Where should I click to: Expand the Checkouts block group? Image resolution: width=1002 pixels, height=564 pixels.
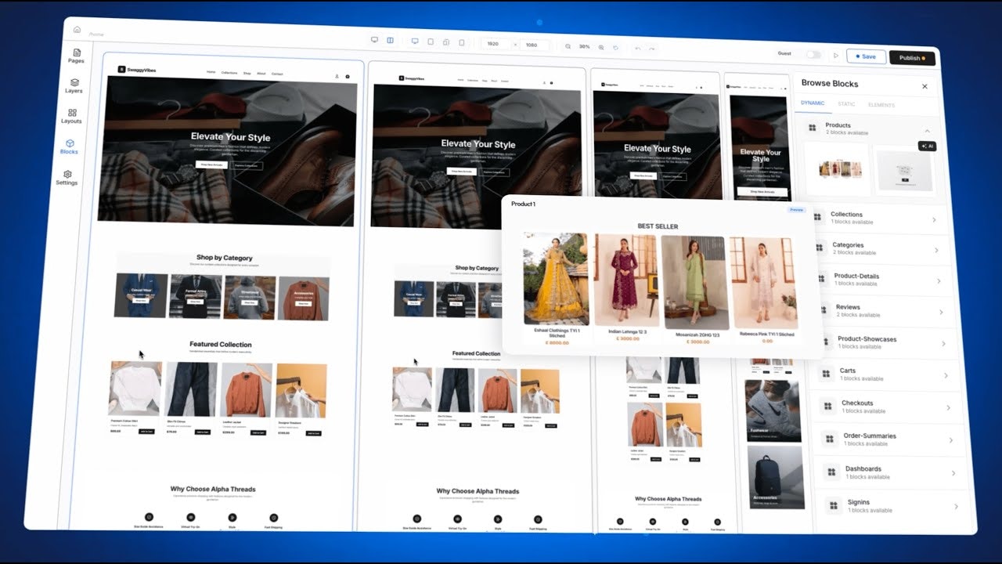pos(888,407)
